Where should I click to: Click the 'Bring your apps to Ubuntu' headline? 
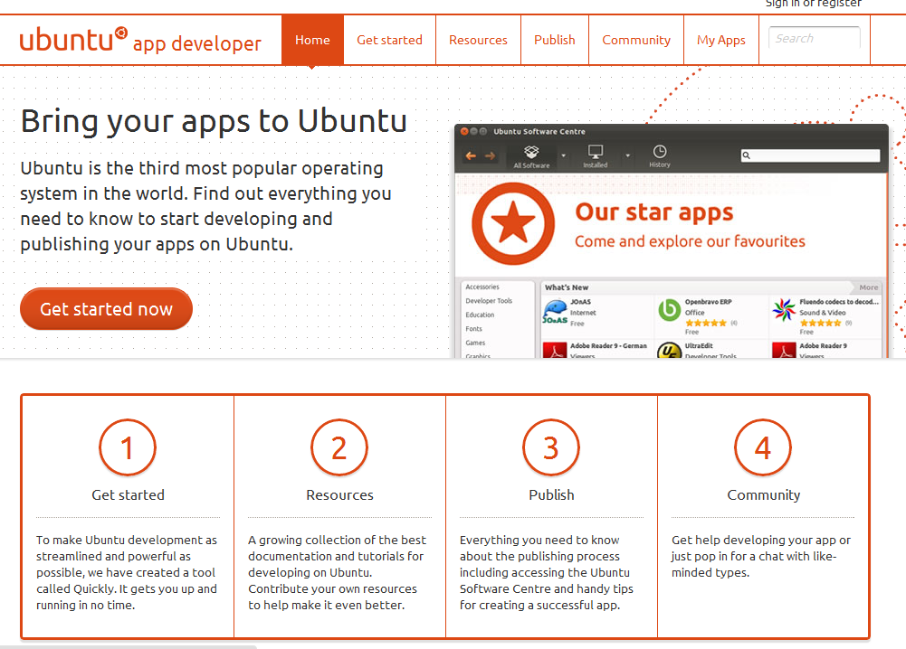tap(214, 121)
